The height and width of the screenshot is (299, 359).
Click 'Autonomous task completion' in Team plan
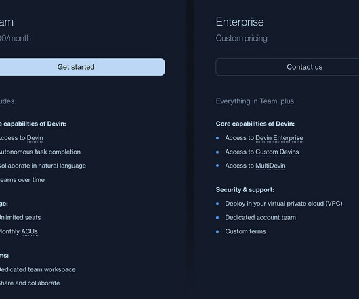pos(40,152)
